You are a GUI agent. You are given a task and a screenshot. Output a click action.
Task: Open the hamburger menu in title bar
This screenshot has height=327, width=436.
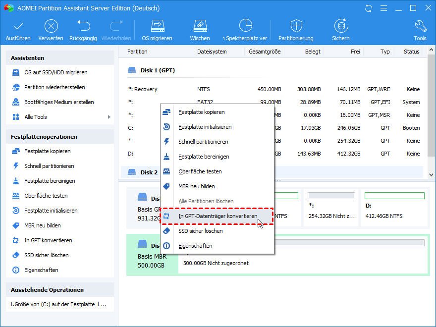(x=383, y=8)
